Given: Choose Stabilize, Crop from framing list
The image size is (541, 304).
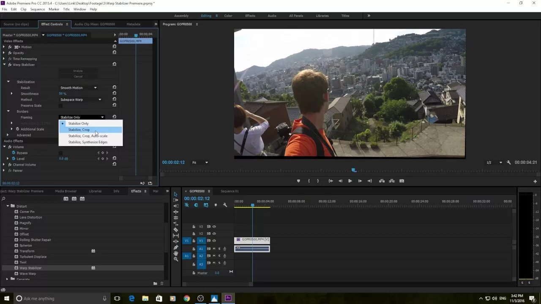Looking at the screenshot, I should pos(91,130).
